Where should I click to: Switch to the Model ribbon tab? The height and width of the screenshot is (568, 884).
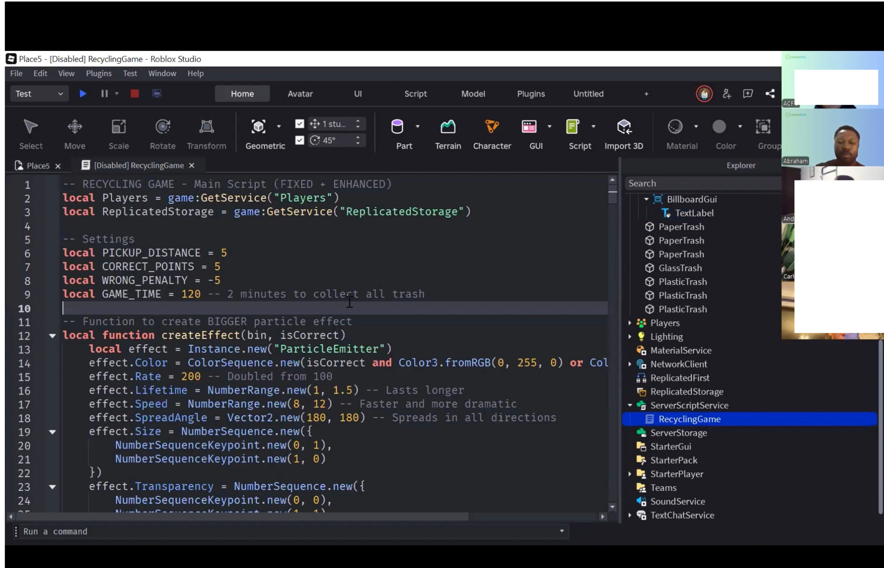coord(473,94)
